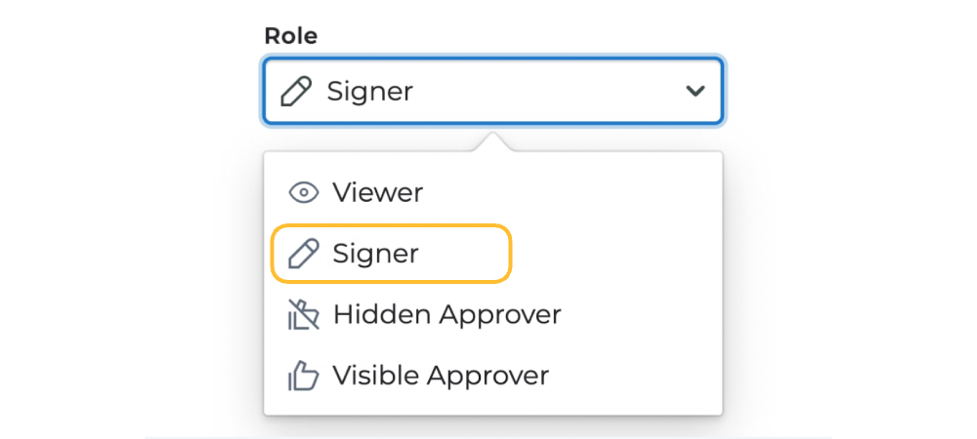This screenshot has height=439, width=977.
Task: Pick the Hidden Approver role option
Action: click(446, 315)
